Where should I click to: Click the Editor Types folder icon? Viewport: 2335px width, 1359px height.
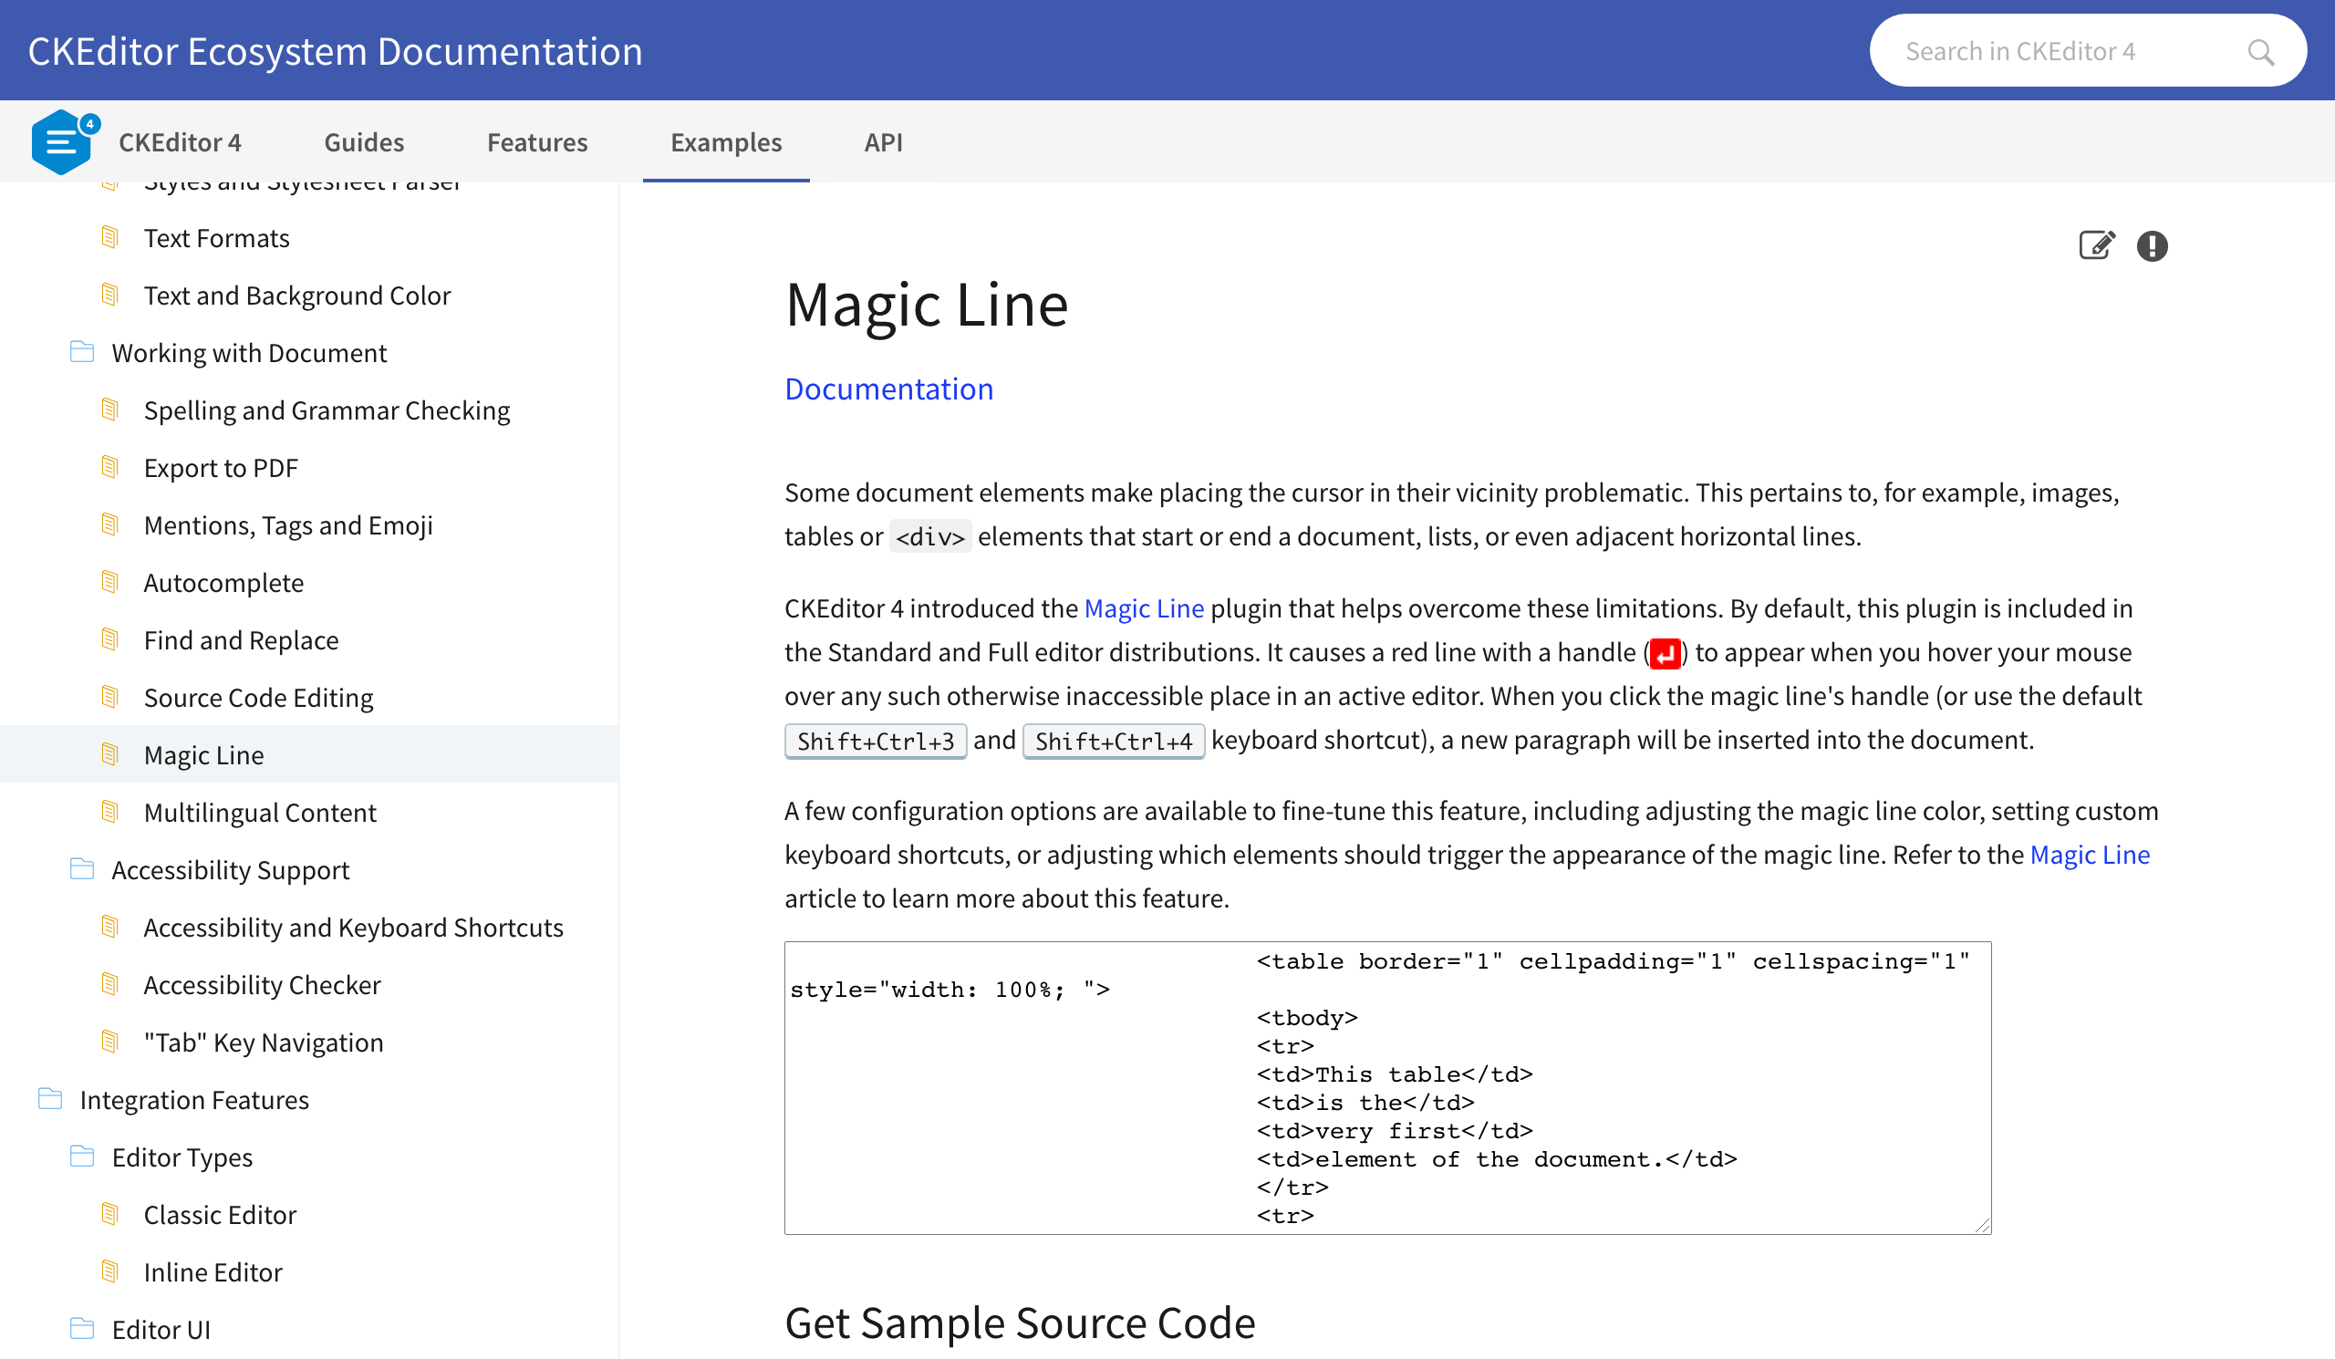(x=82, y=1157)
